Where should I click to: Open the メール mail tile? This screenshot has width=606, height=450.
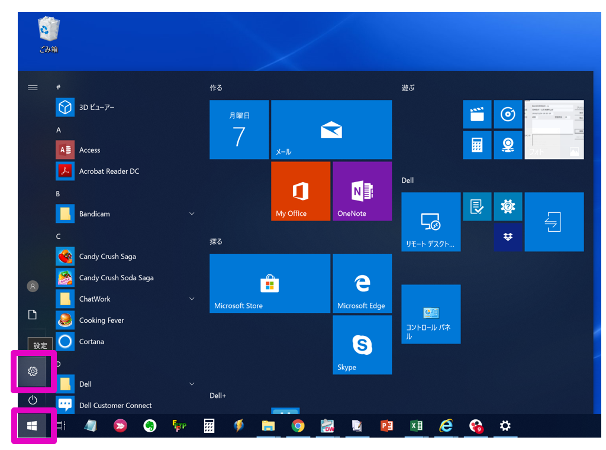click(331, 130)
